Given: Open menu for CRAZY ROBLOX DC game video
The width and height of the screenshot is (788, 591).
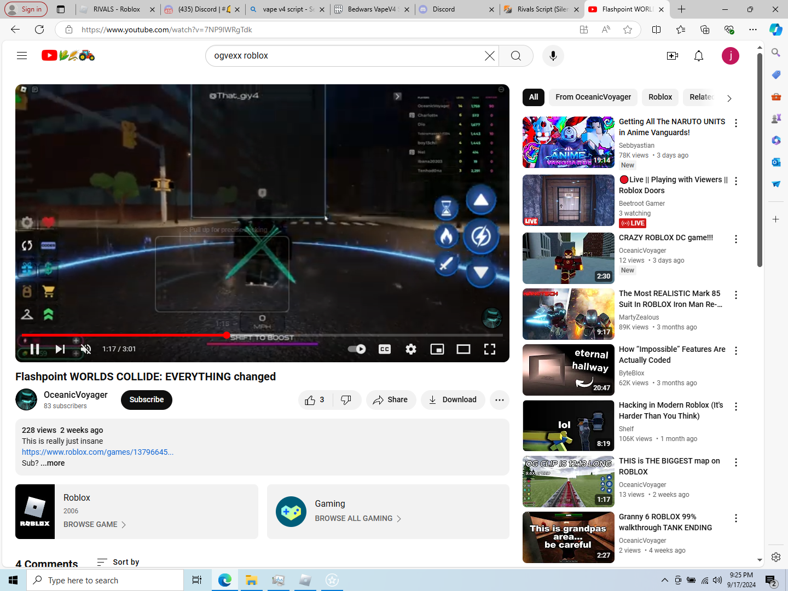Looking at the screenshot, I should 736,239.
